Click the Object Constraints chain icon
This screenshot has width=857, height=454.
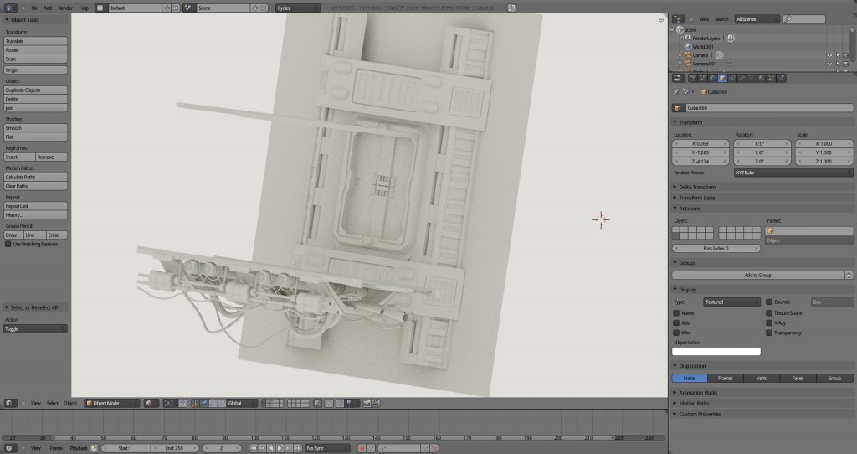[x=731, y=78]
